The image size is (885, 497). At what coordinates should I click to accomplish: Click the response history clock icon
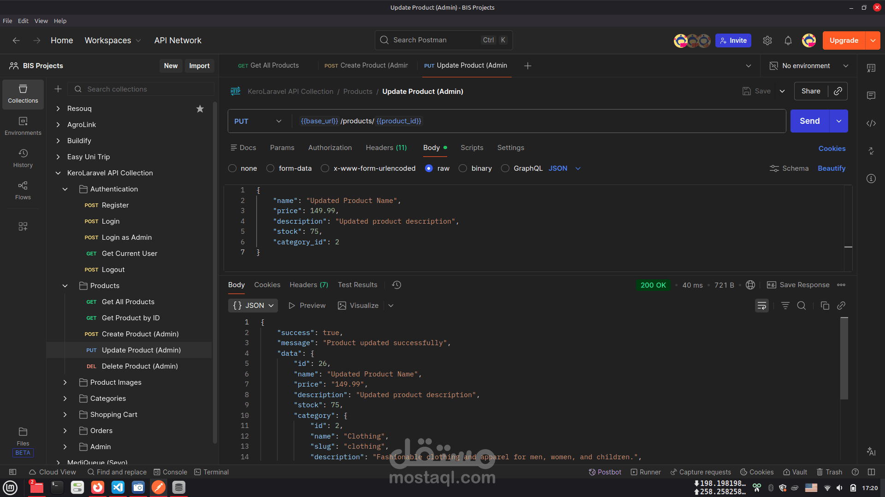pyautogui.click(x=396, y=285)
